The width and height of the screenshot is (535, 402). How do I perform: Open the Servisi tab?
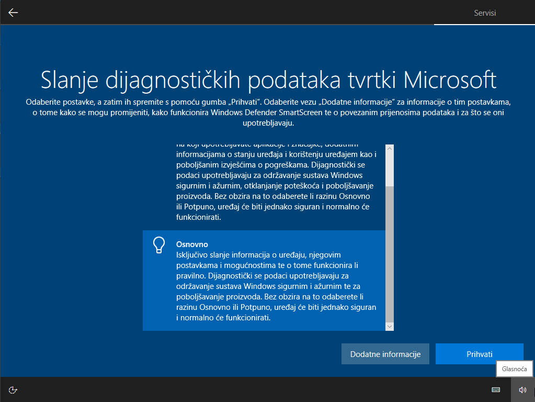pyautogui.click(x=484, y=13)
